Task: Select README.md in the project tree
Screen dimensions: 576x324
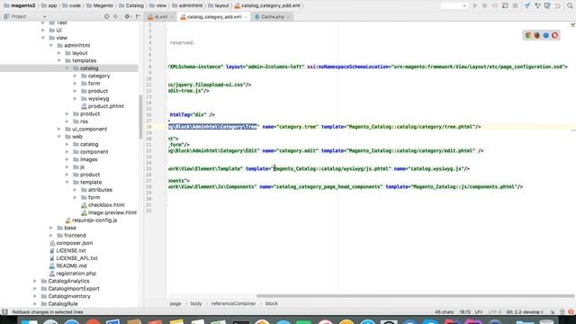Action: [x=71, y=266]
